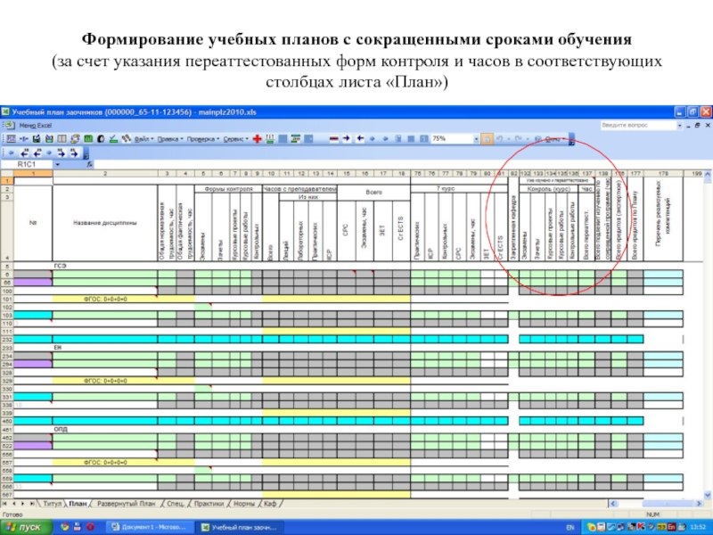Viewport: 713px width, 535px height.
Task: Switch to the Развернутый План sheet tab
Action: click(x=127, y=504)
